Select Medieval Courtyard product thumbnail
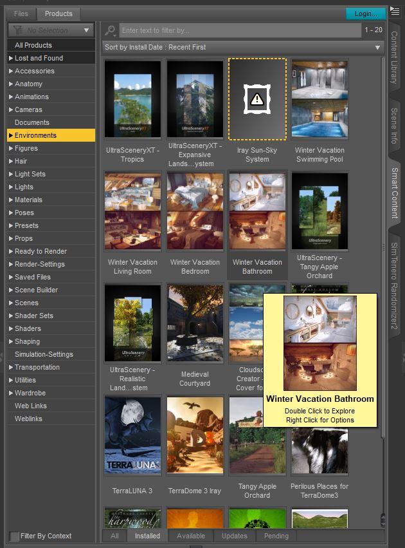 tap(195, 323)
